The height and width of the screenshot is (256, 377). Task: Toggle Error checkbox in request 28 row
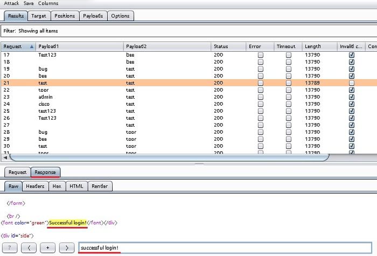260,132
